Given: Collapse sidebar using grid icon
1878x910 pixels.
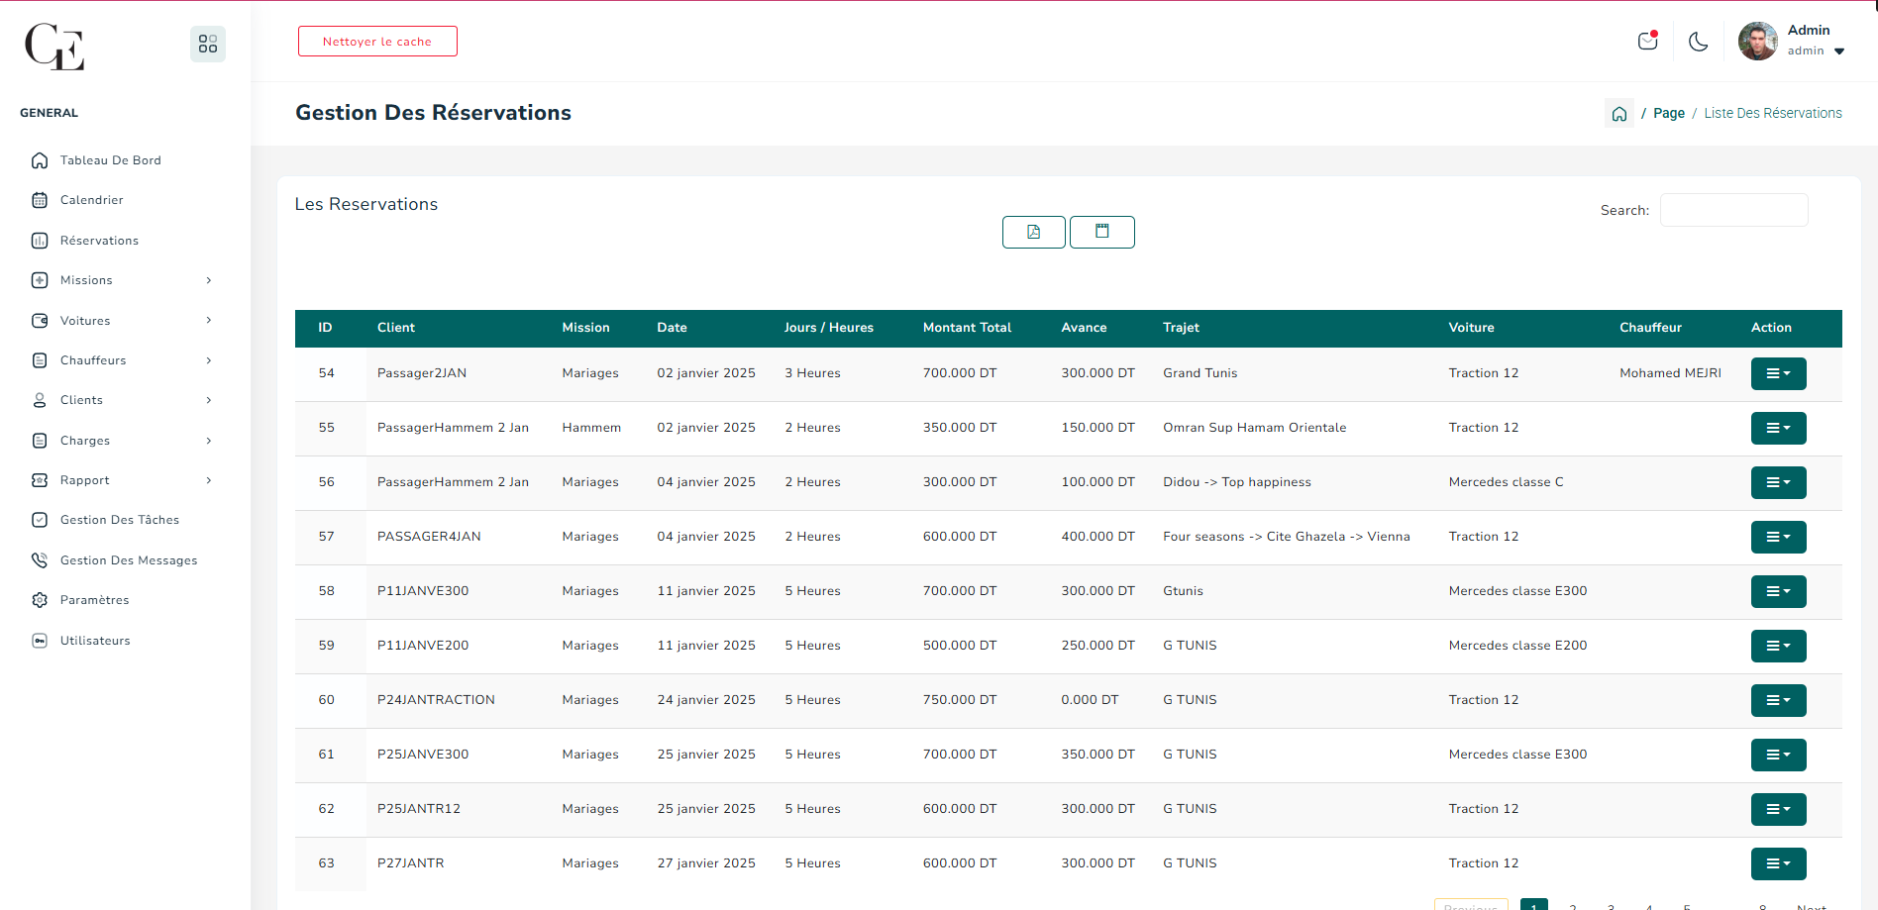Looking at the screenshot, I should coord(208,44).
